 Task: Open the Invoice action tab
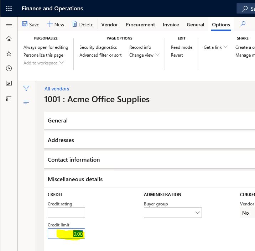tap(171, 25)
